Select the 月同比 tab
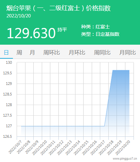This screenshot has height=162, width=140. [127, 53]
